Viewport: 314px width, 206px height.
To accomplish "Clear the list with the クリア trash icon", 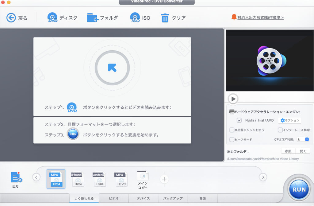I will tap(165, 18).
